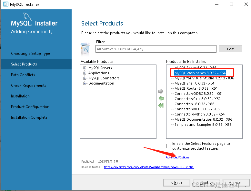Open the Installation Complete step

click(x=29, y=117)
